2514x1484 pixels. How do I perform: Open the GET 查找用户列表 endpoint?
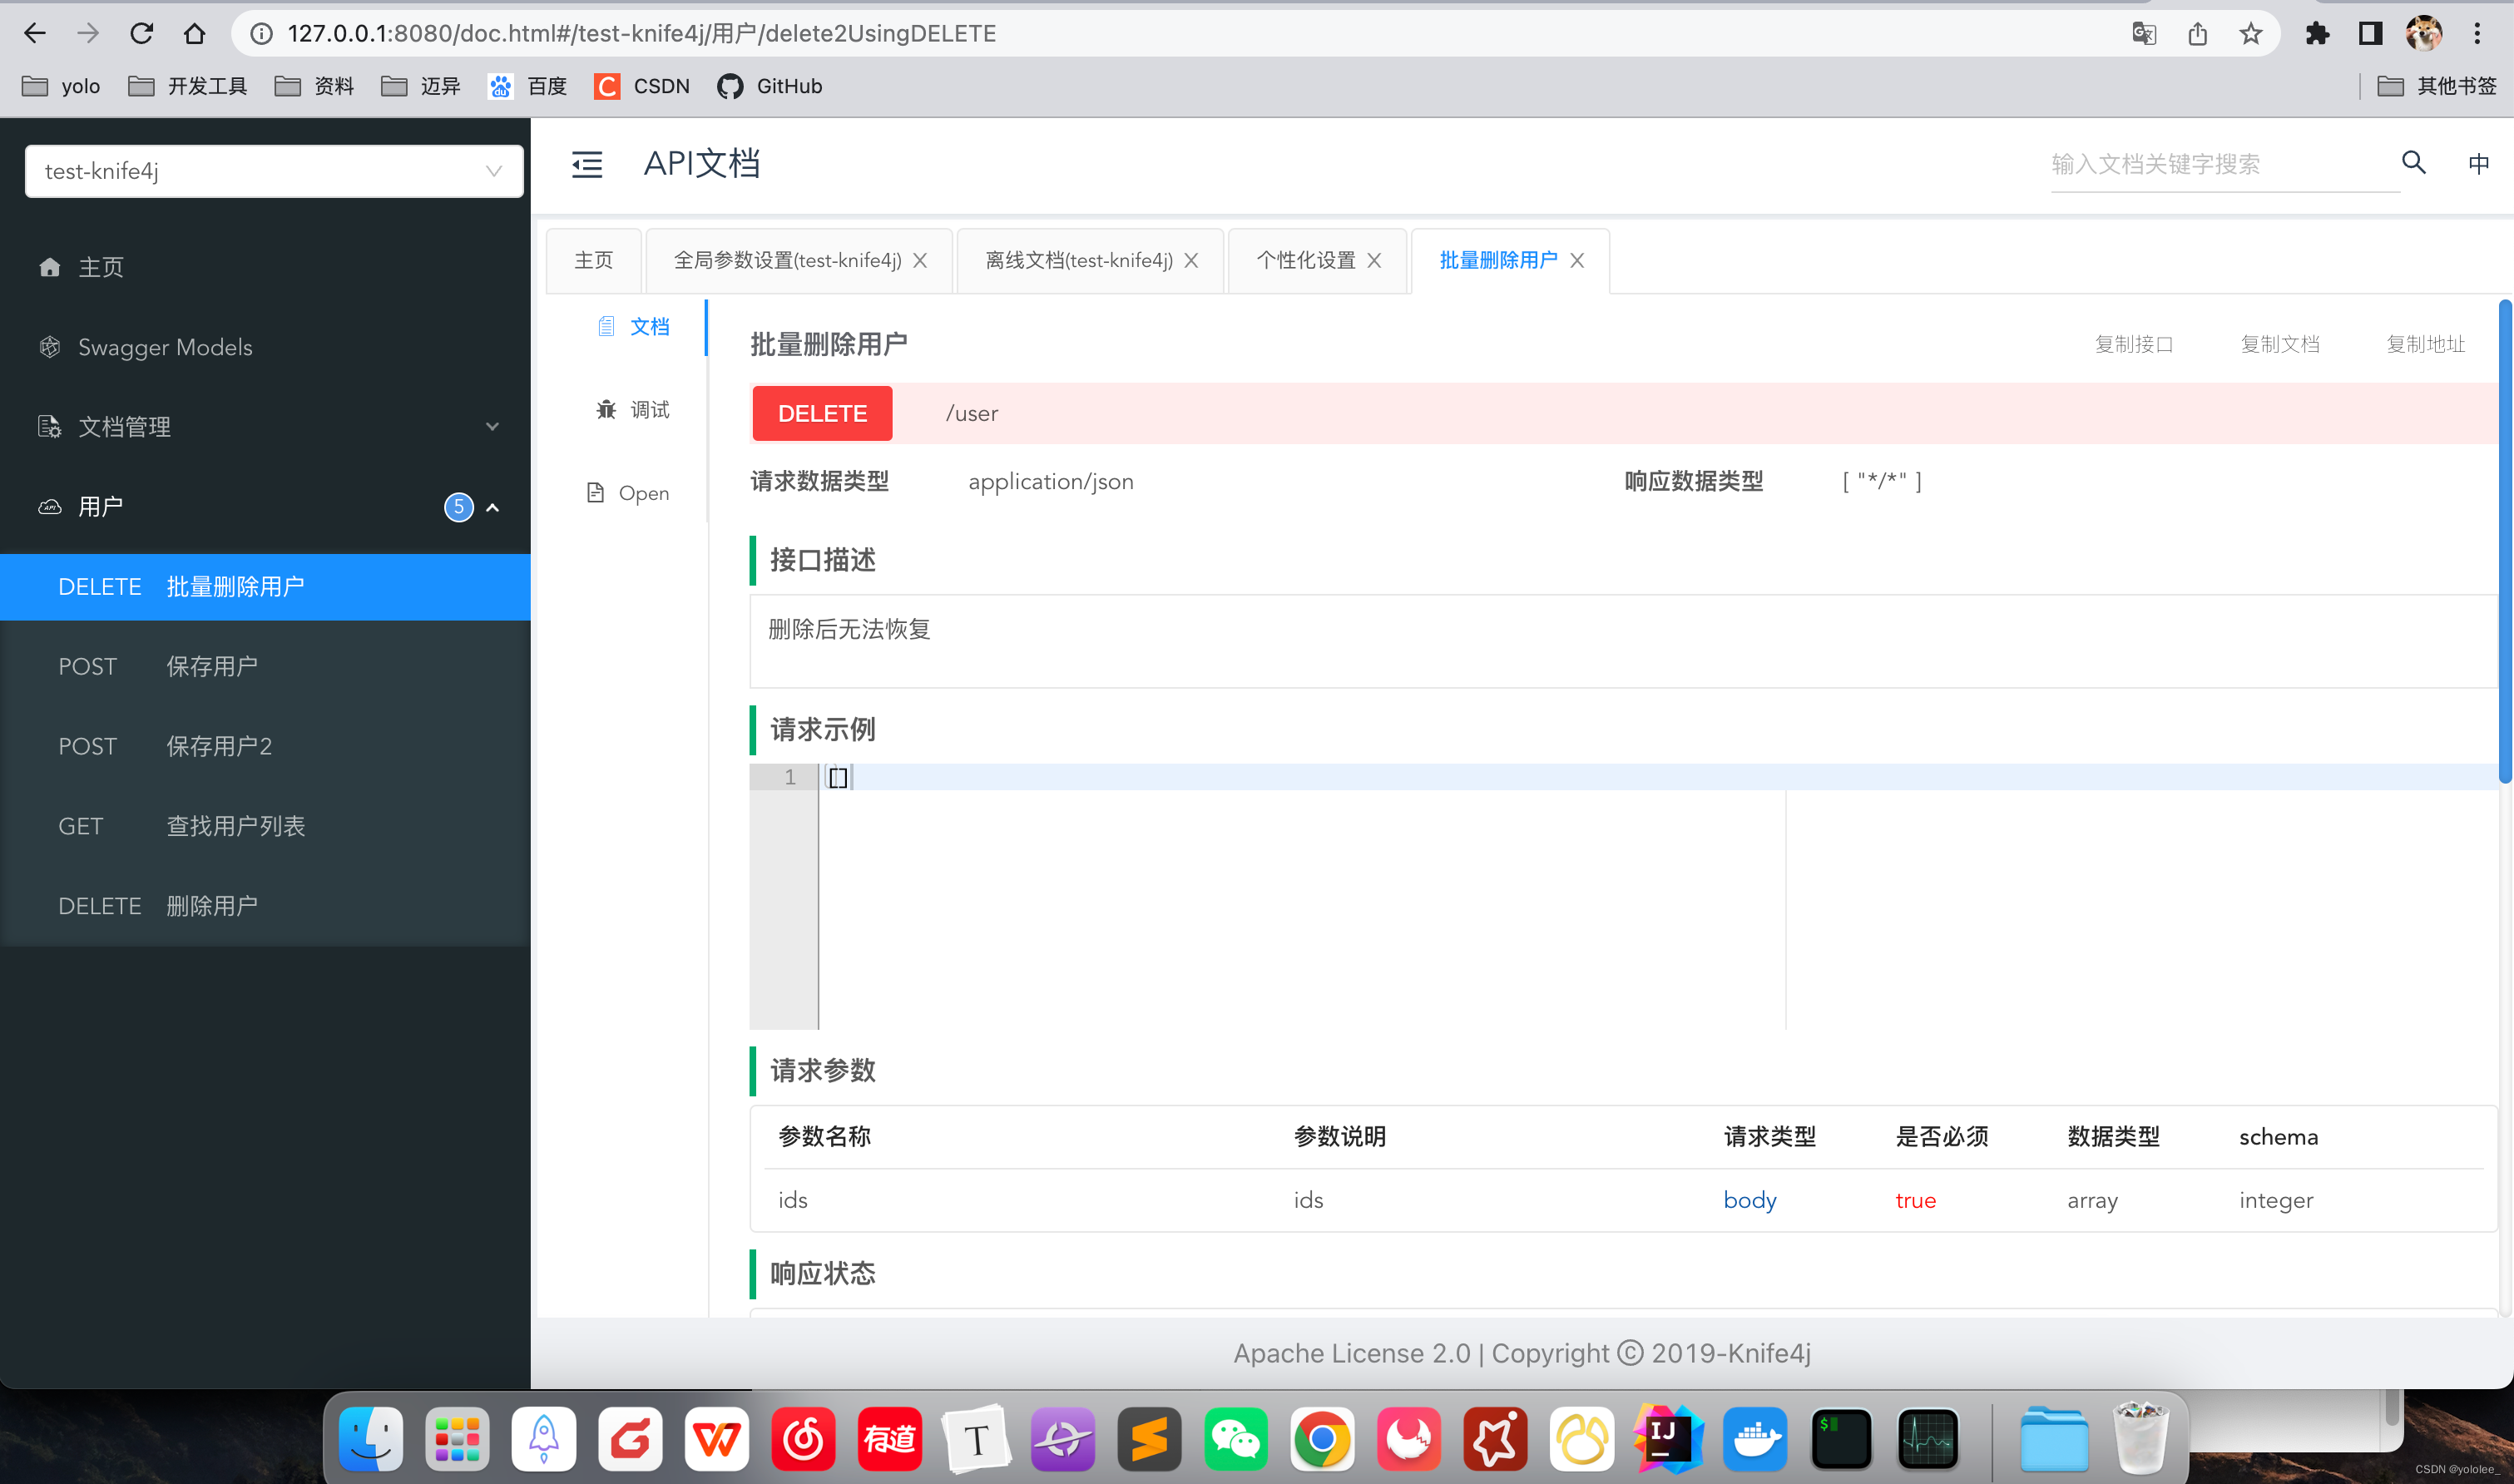pos(265,827)
